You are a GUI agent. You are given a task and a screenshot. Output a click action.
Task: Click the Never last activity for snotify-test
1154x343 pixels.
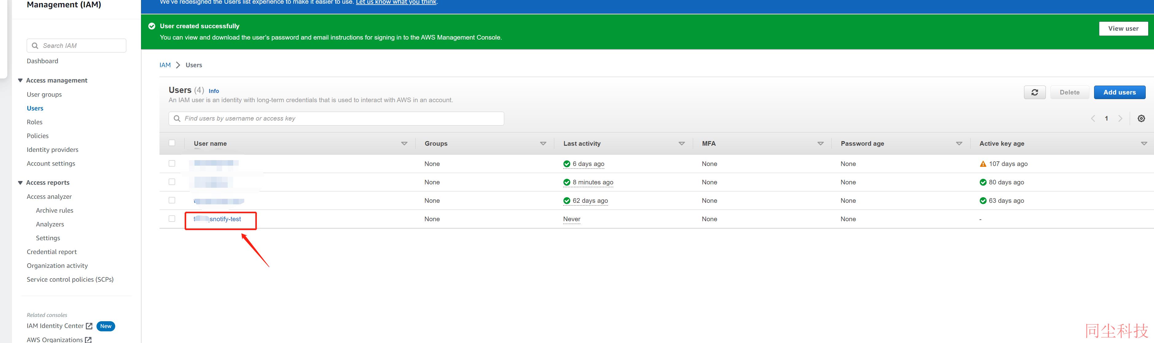[572, 219]
